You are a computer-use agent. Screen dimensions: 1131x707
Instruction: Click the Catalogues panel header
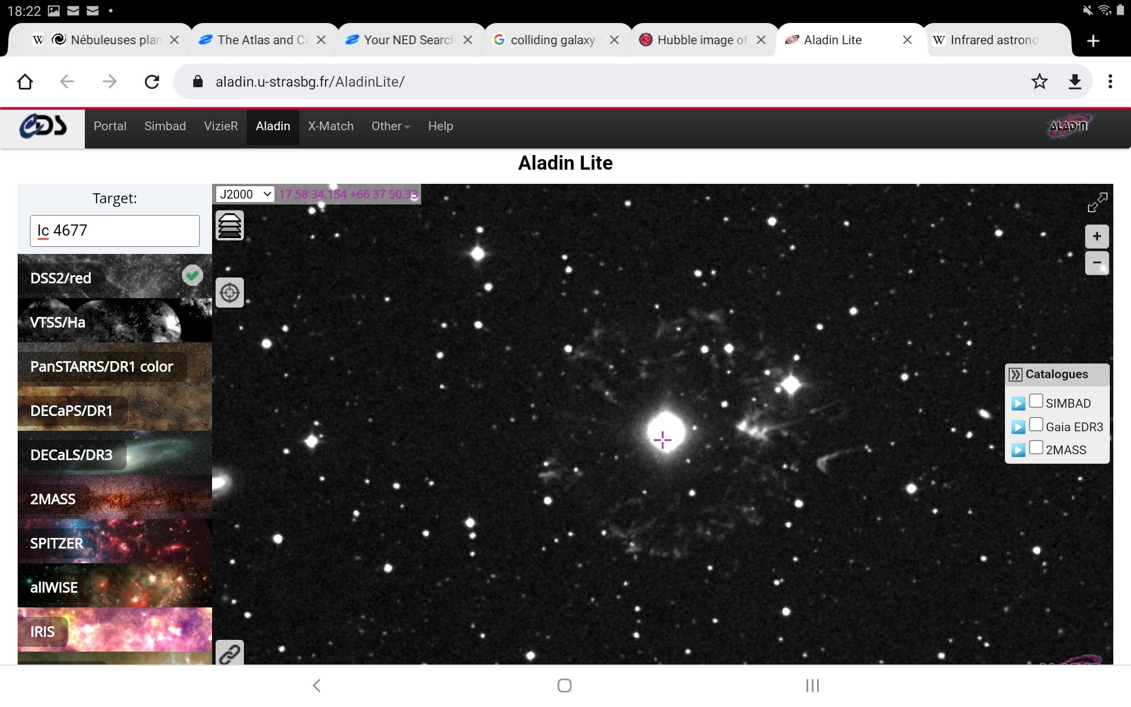pyautogui.click(x=1057, y=375)
